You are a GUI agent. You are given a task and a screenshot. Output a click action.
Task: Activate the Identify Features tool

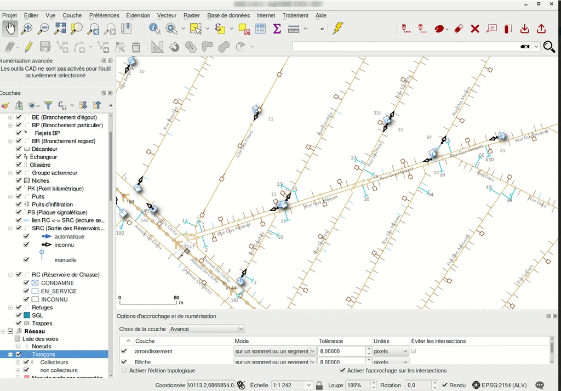(x=154, y=29)
